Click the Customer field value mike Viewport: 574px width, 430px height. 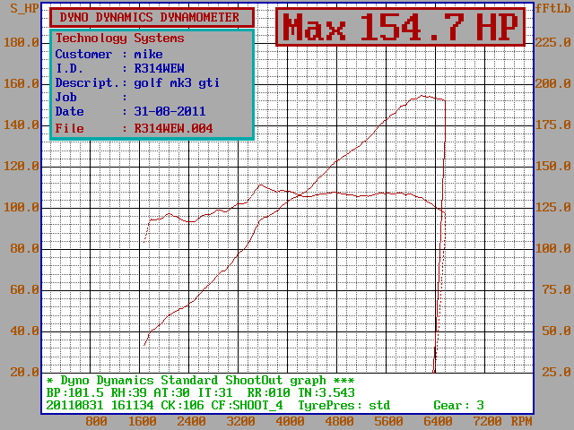149,54
